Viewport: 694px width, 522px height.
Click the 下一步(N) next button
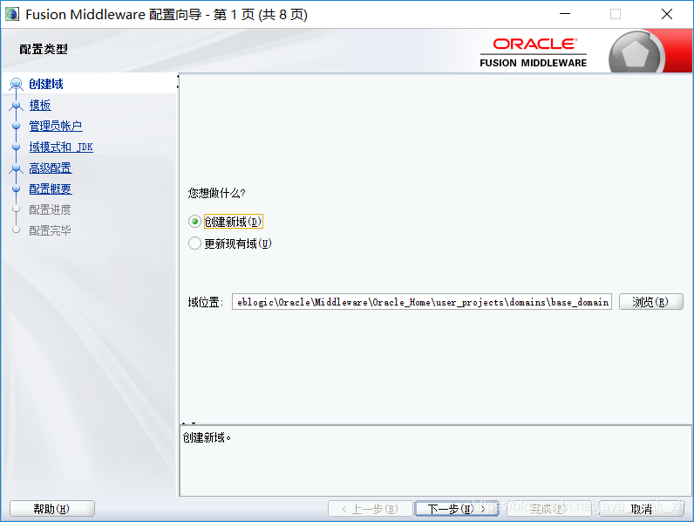pos(457,509)
